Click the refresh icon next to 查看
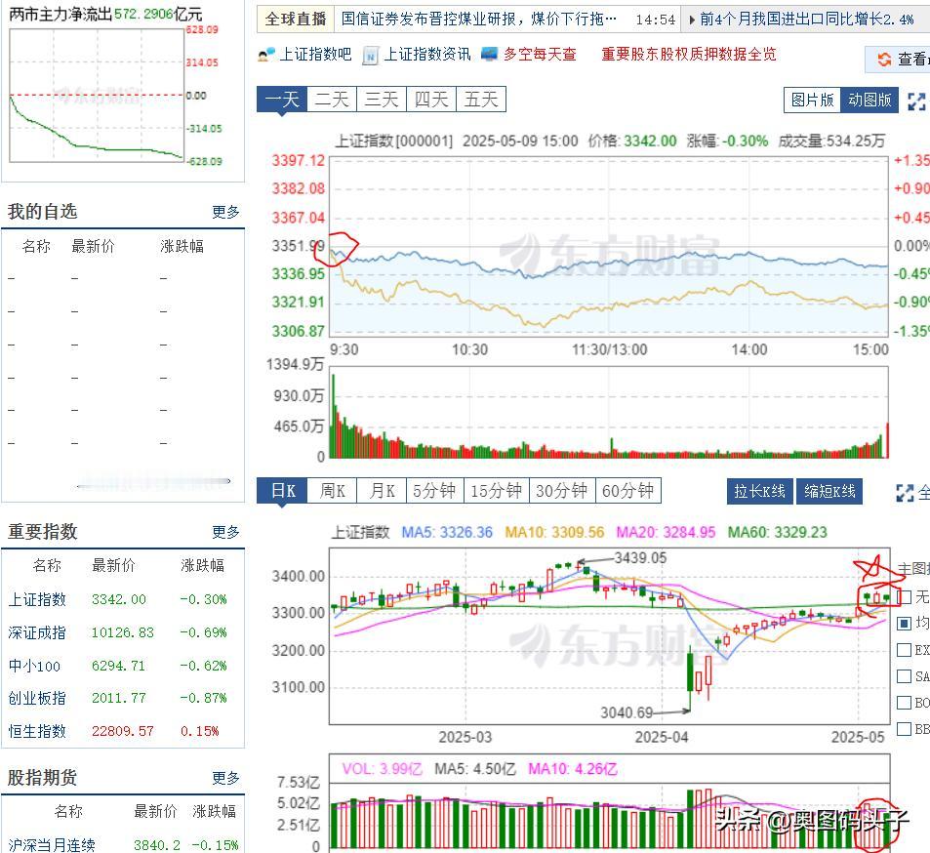930x853 pixels. point(884,59)
